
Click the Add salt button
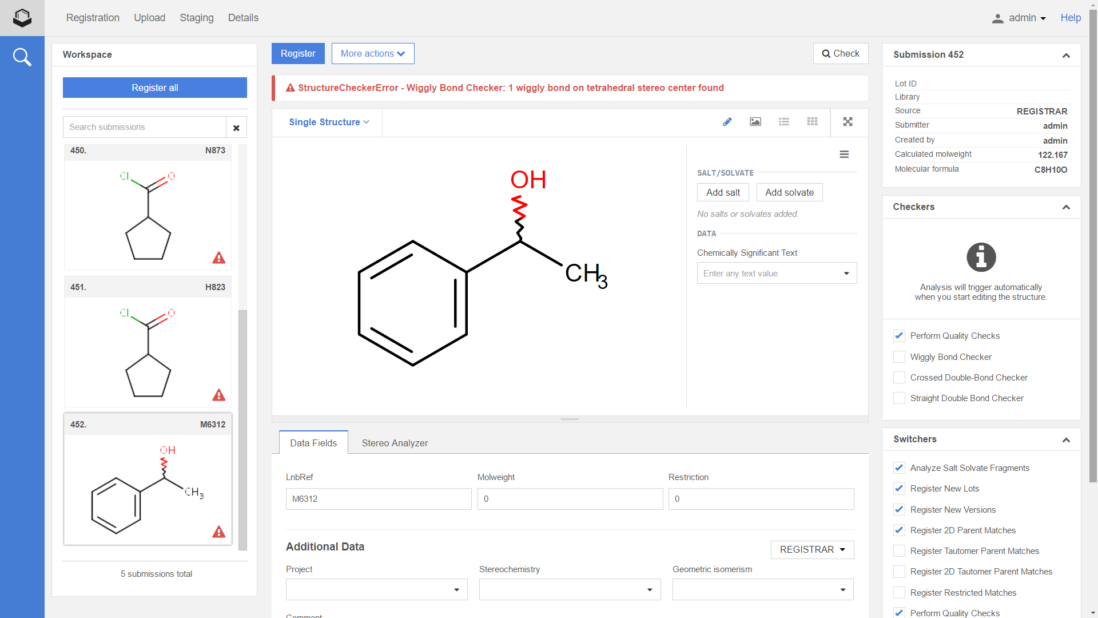(x=723, y=193)
